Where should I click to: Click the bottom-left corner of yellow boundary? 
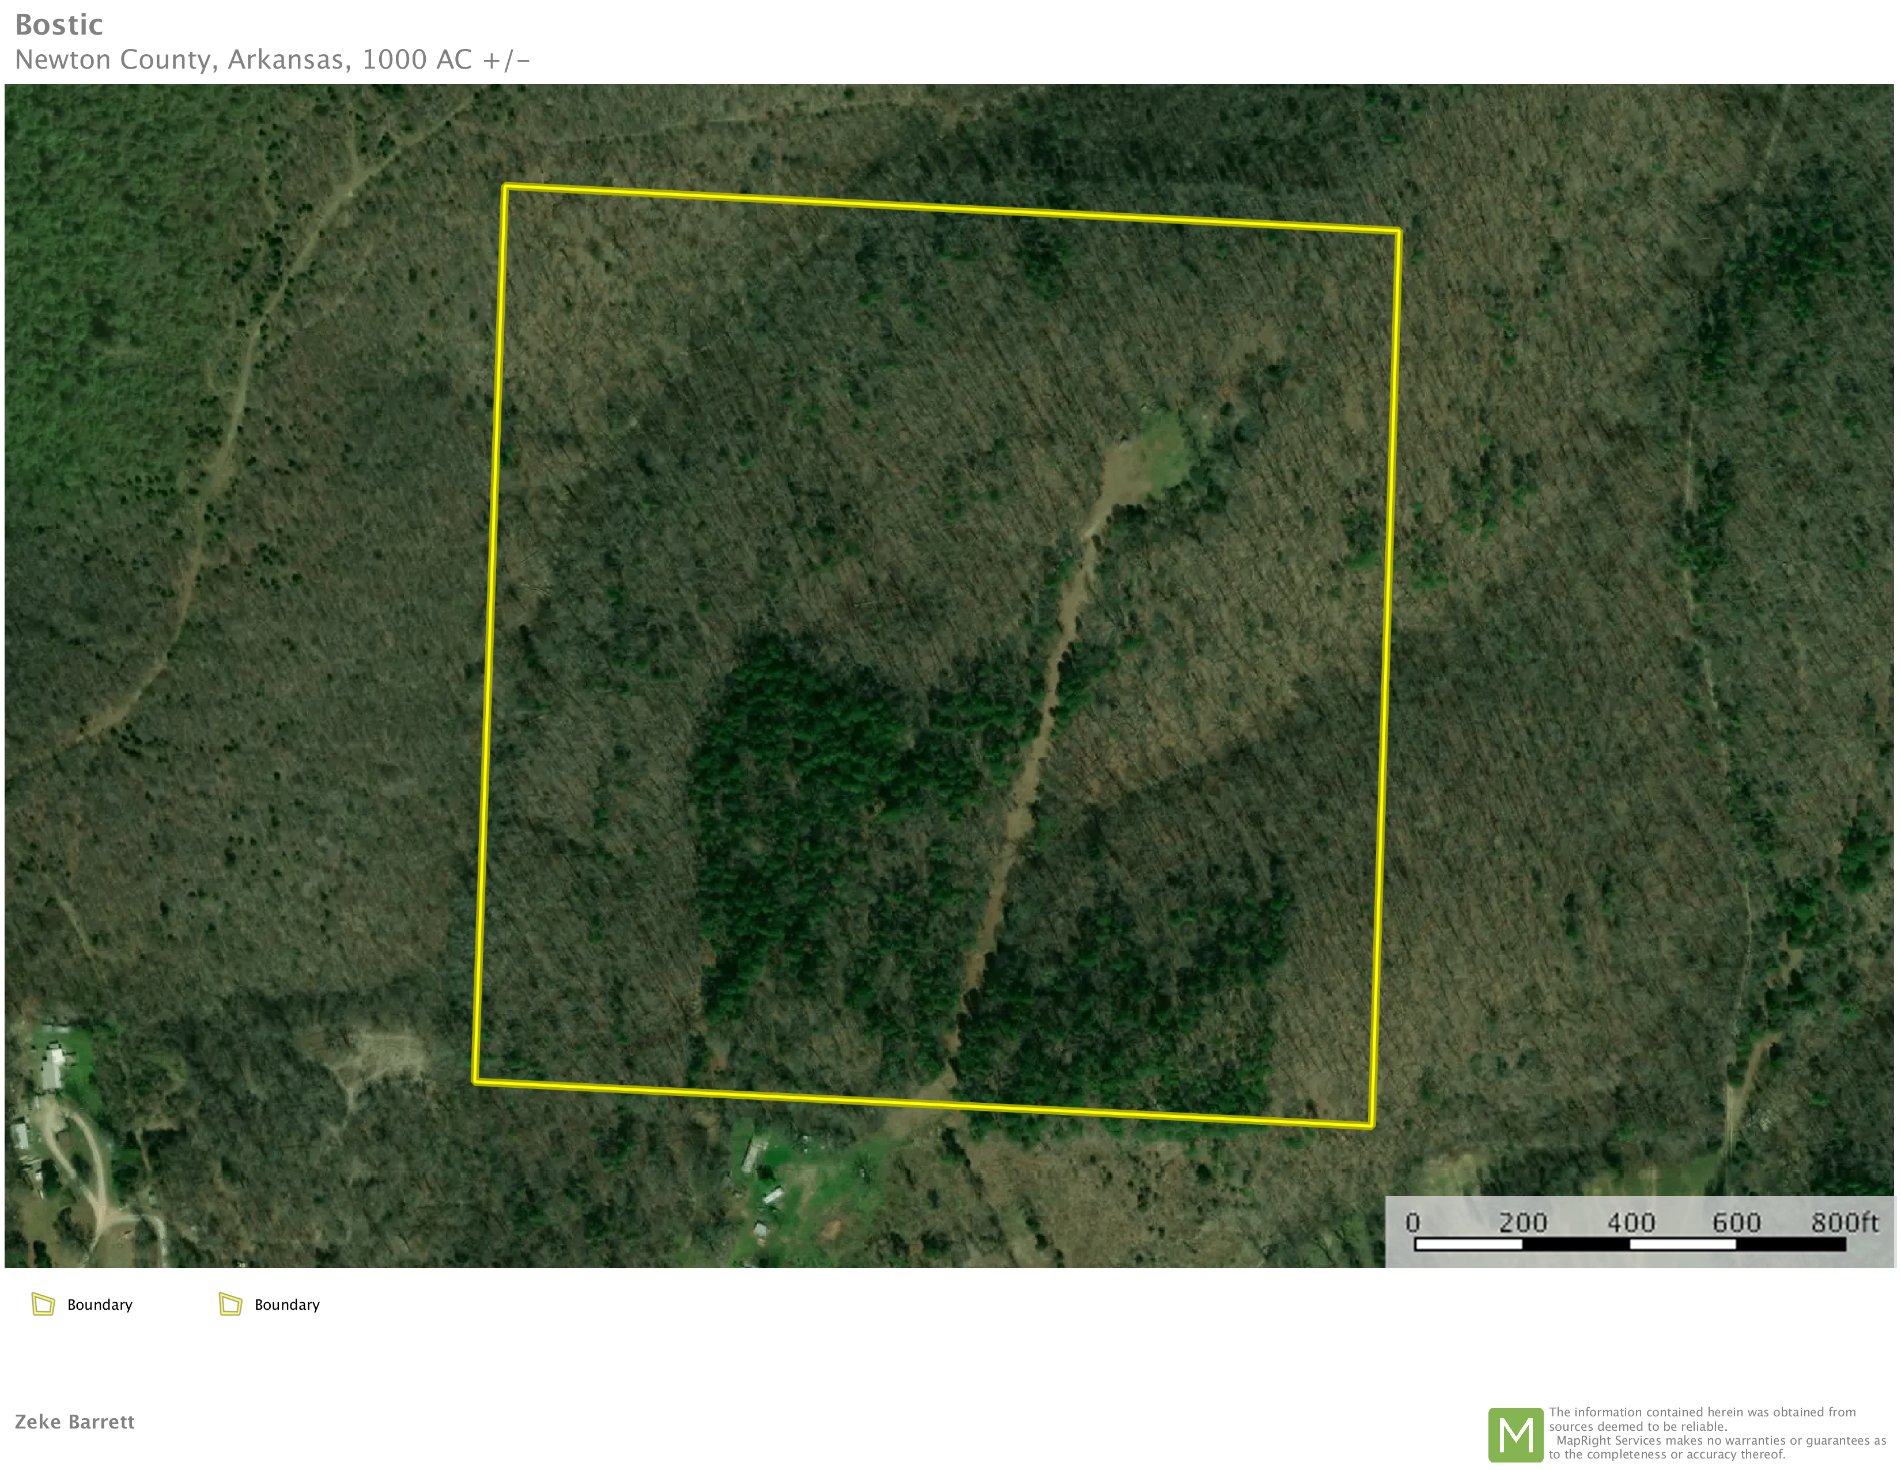pos(475,1081)
